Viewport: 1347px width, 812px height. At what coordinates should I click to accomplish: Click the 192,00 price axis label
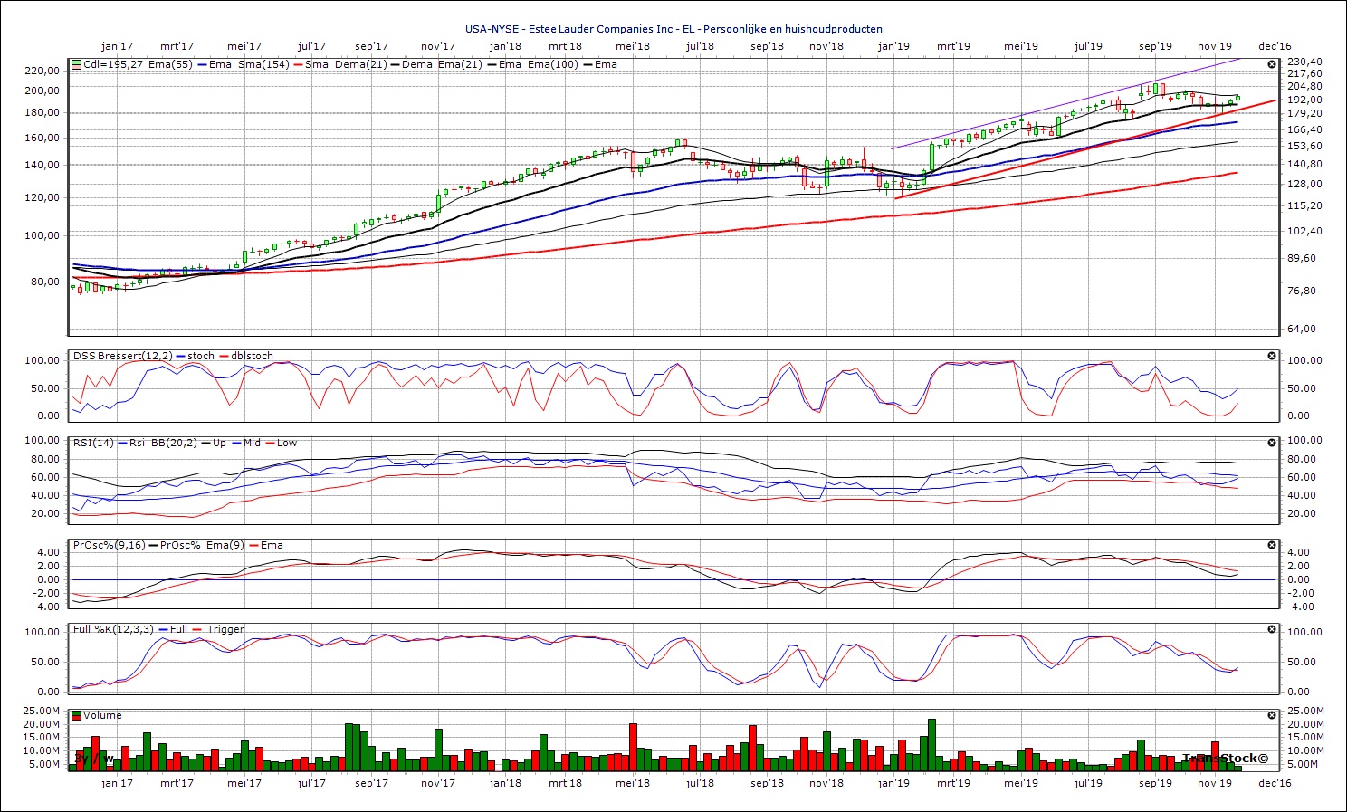tap(1304, 100)
